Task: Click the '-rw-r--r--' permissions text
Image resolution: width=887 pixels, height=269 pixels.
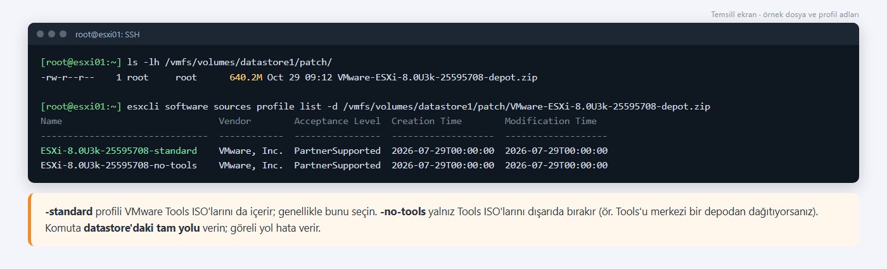Action: 67,77
